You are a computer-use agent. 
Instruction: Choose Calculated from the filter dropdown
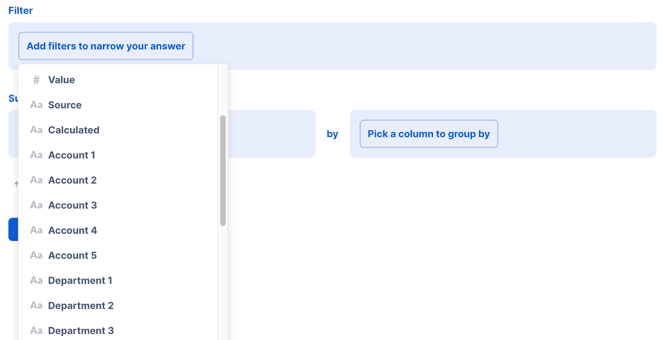pyautogui.click(x=74, y=130)
